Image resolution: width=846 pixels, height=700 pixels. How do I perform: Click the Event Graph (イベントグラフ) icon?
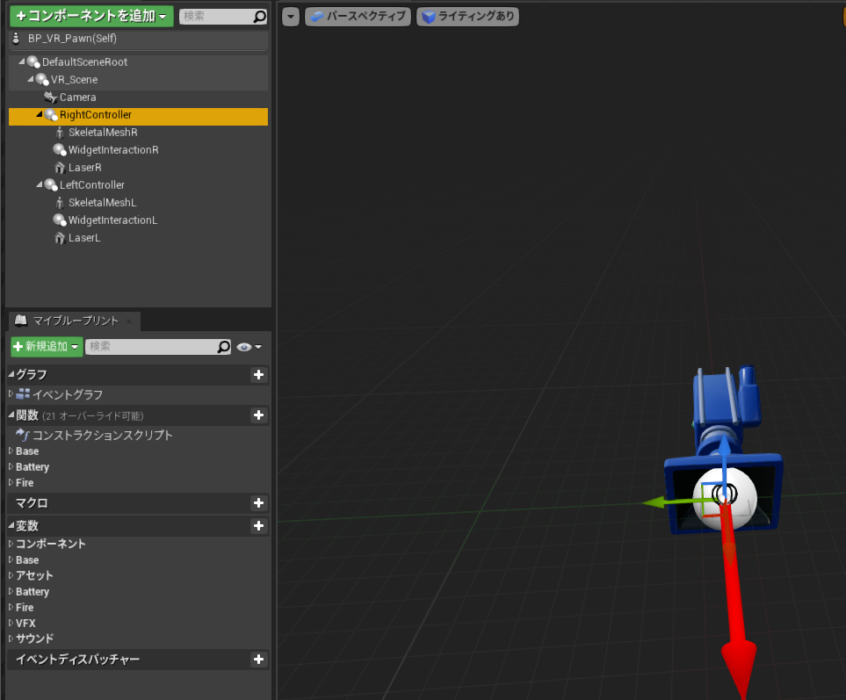23,394
